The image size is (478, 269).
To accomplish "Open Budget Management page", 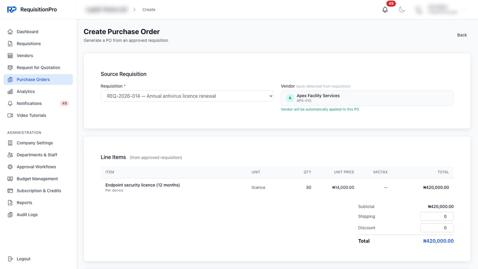I will pyautogui.click(x=38, y=179).
